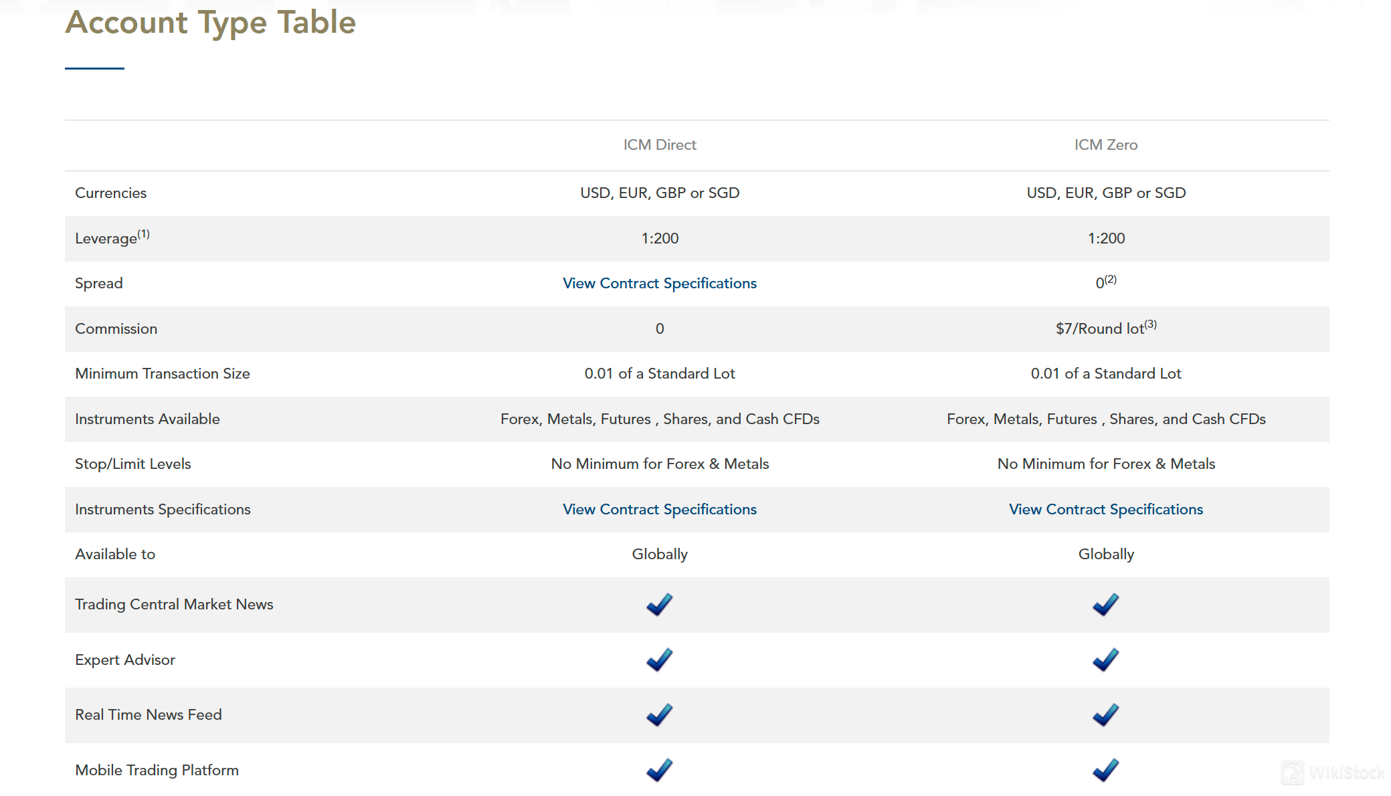Viewport: 1391px width, 796px height.
Task: Click the Commission row label
Action: click(x=116, y=329)
